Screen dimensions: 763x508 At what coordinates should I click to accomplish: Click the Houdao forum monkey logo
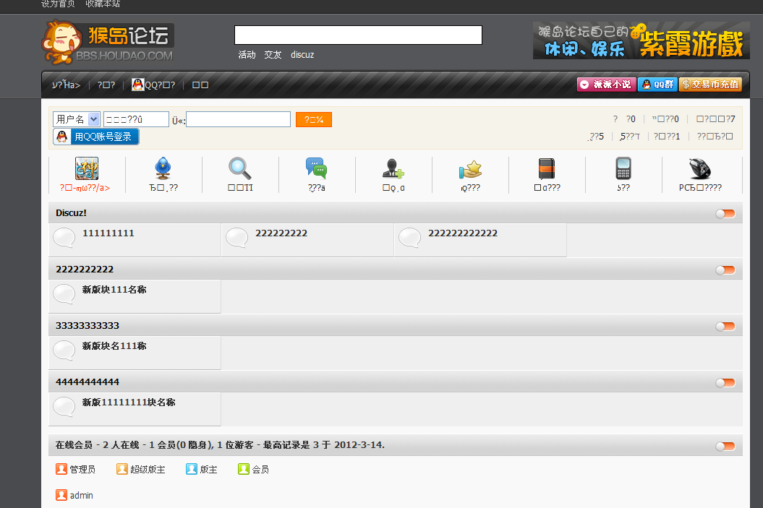tap(108, 43)
